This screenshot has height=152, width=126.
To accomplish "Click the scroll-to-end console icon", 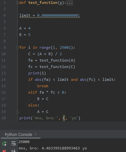I will [x=13, y=151].
